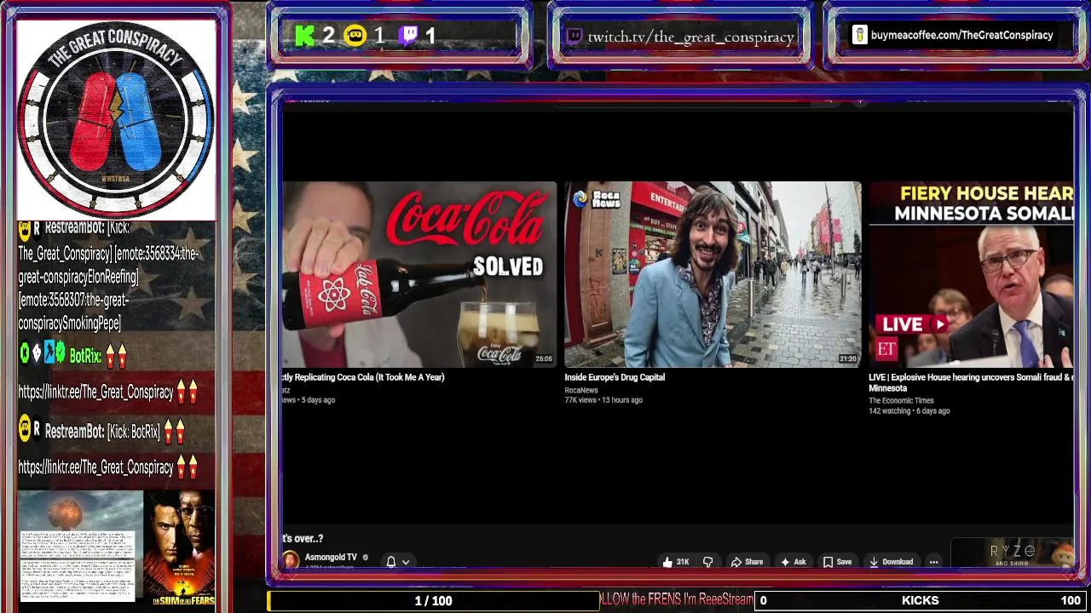Image resolution: width=1091 pixels, height=613 pixels.
Task: Click the coffee cup icon beside buymeacoffee link
Action: tap(859, 35)
